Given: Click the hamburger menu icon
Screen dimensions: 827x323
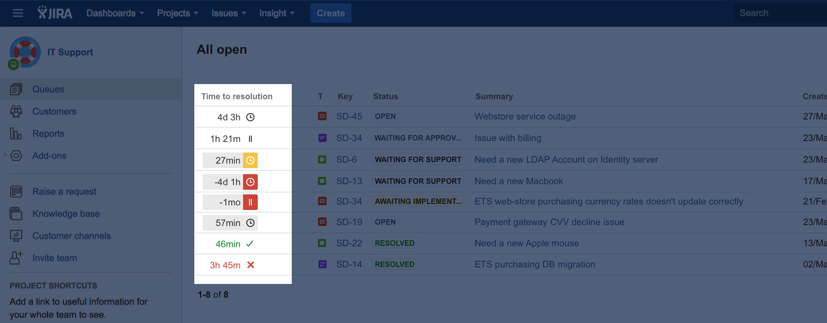Looking at the screenshot, I should tap(18, 13).
